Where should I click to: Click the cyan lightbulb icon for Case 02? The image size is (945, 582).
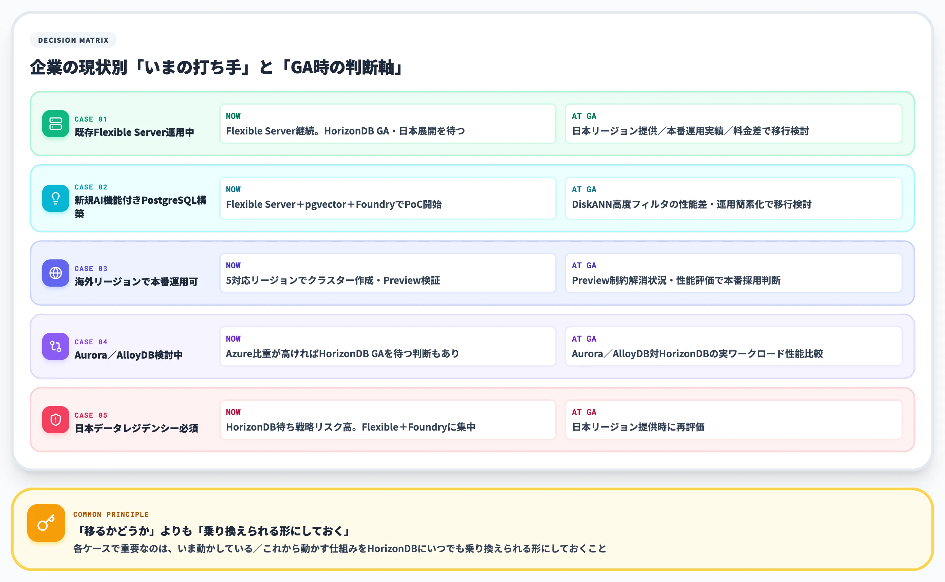pyautogui.click(x=55, y=198)
